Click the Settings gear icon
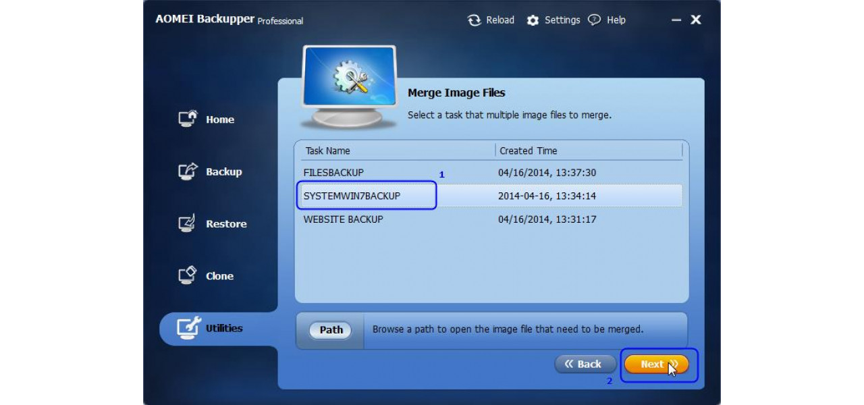 click(533, 20)
